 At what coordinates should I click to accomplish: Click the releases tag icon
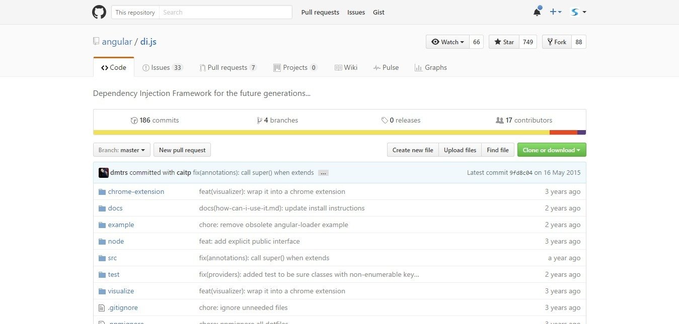[x=385, y=121]
